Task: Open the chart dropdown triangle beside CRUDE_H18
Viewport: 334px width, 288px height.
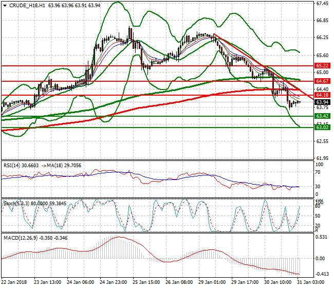Action: 5,6
